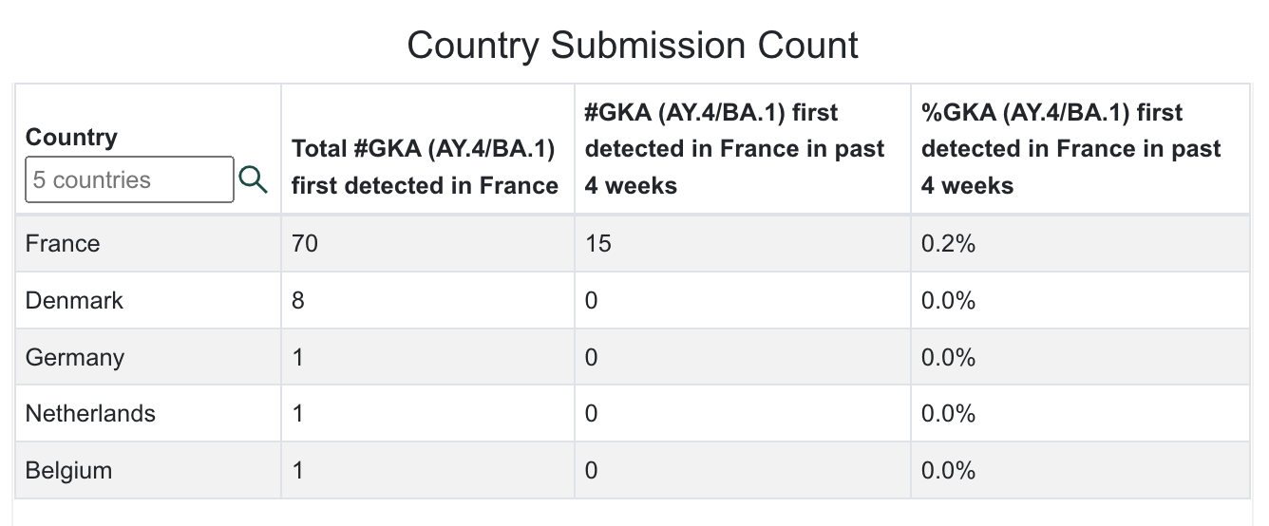Viewport: 1269px width, 526px height.
Task: Focus the '5 countries' search field
Action: click(129, 179)
